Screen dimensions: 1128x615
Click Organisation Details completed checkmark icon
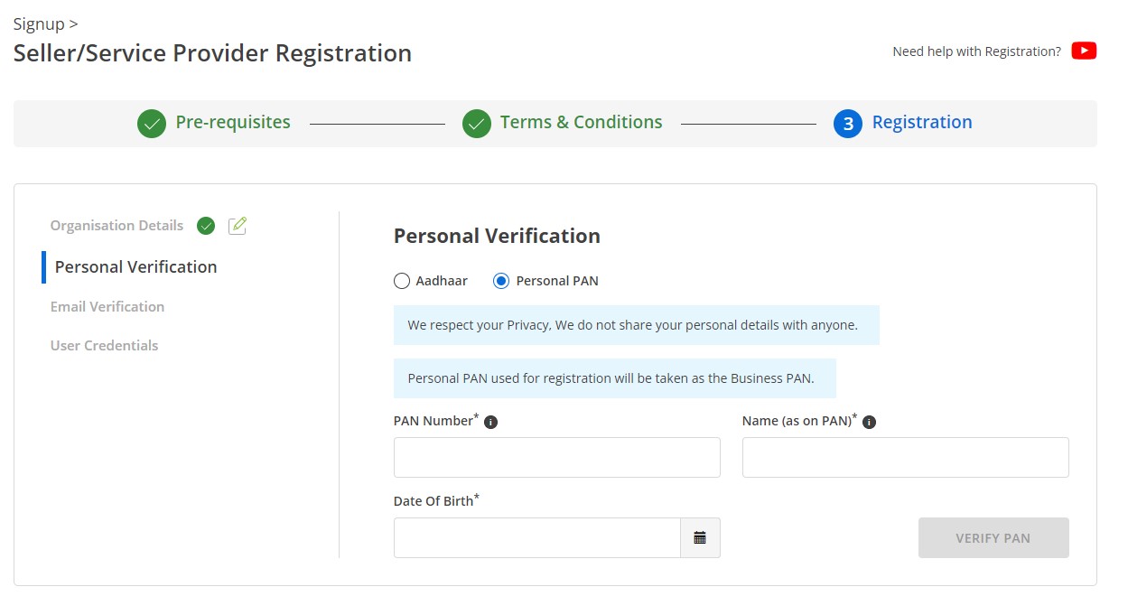pyautogui.click(x=206, y=226)
